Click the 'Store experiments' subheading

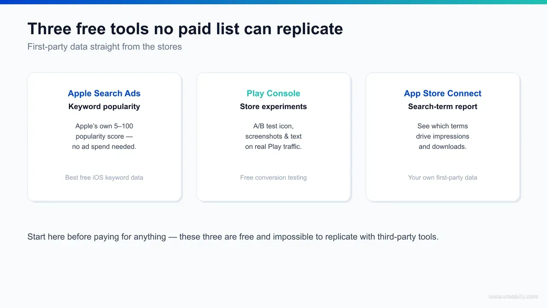(x=273, y=107)
